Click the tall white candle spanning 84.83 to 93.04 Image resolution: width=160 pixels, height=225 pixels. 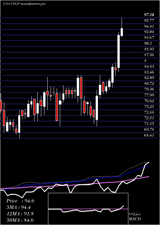click(x=119, y=51)
